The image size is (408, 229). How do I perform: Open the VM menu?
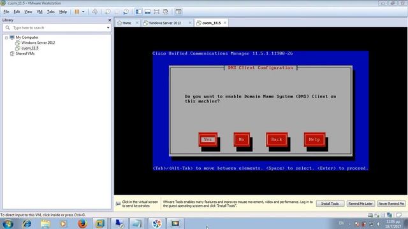pos(40,11)
